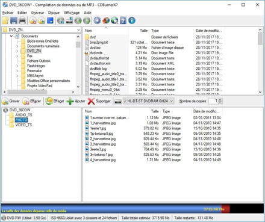Open the HL-DT-ST DVDRAM GH24 drive dropdown

(x=172, y=101)
